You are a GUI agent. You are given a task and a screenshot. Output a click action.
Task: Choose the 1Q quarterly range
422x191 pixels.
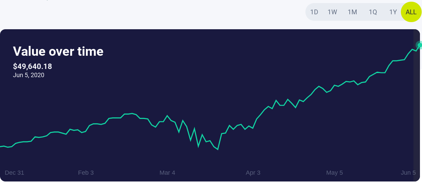click(373, 12)
